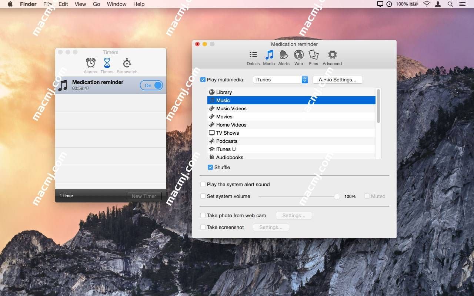This screenshot has height=296, width=474.
Task: Open Notification Center list icon
Action: click(x=462, y=4)
